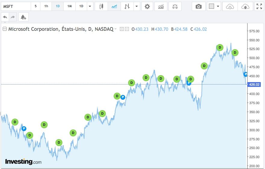The width and height of the screenshot is (265, 169).
Task: Click the high value 430.70
Action: pos(161,29)
